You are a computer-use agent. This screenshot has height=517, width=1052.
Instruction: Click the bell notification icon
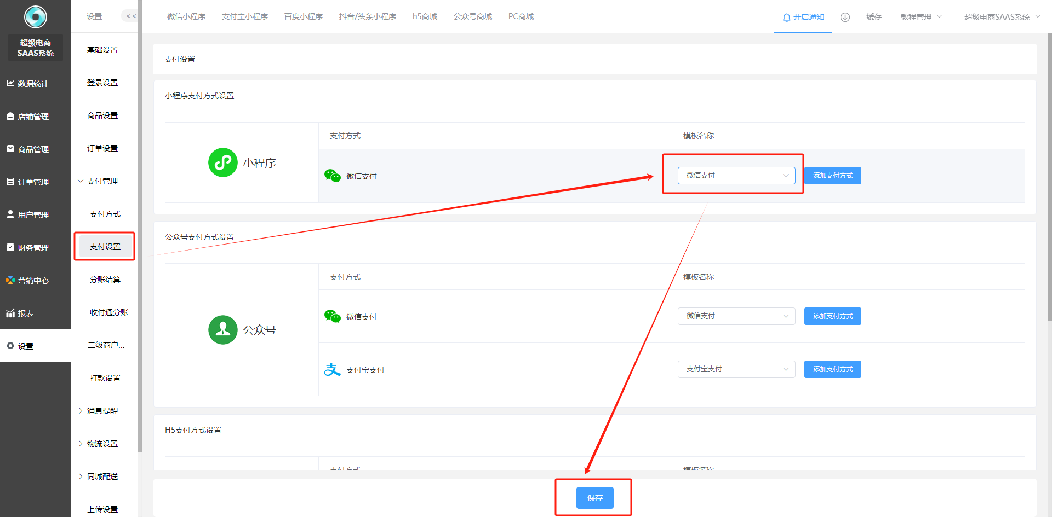pos(786,18)
